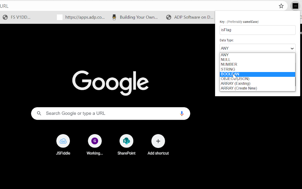Select ANY from the data type list

[257, 55]
